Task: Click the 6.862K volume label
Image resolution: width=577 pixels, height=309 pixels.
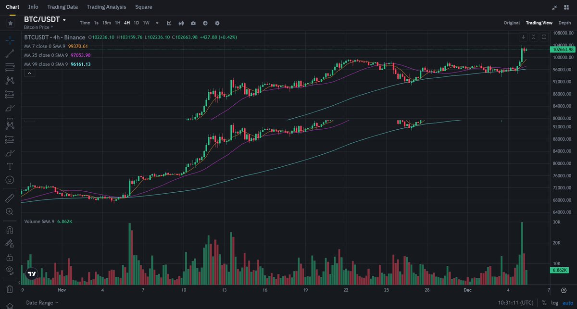Action: pos(560,271)
